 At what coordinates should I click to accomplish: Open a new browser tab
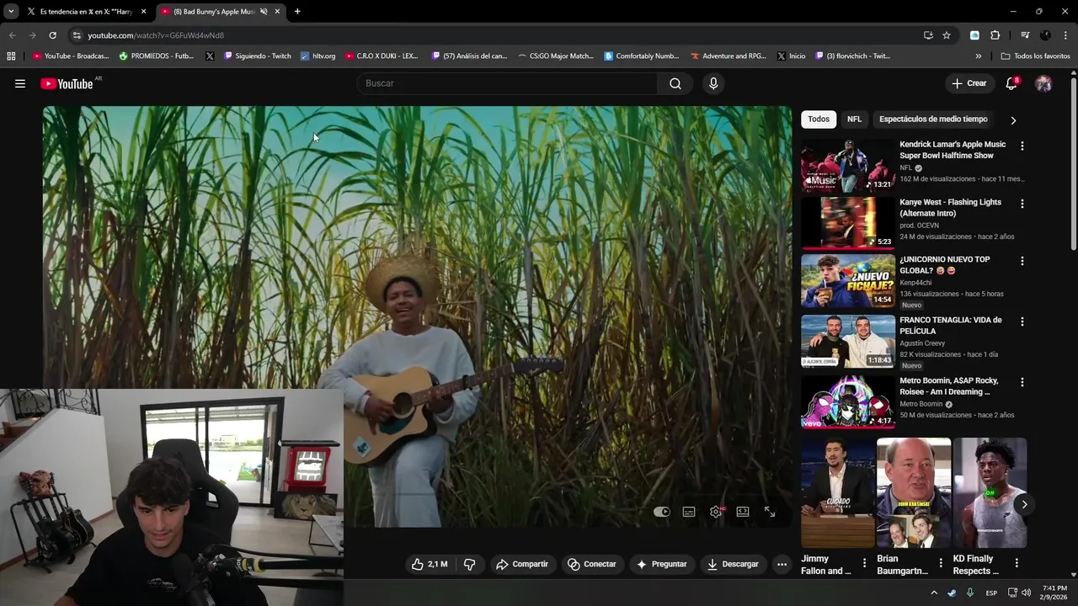pyautogui.click(x=297, y=12)
